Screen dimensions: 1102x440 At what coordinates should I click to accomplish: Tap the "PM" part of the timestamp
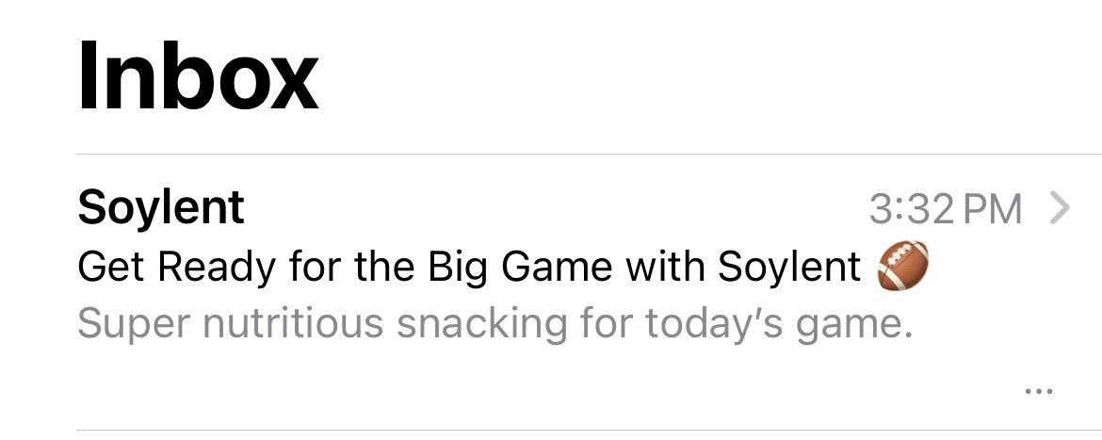(992, 209)
